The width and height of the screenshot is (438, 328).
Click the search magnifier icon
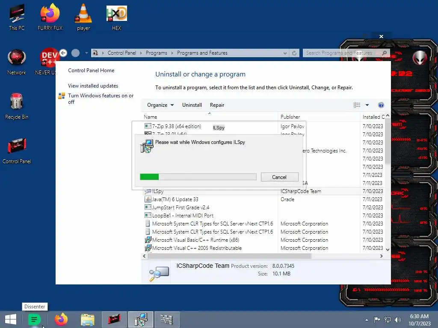tap(385, 53)
